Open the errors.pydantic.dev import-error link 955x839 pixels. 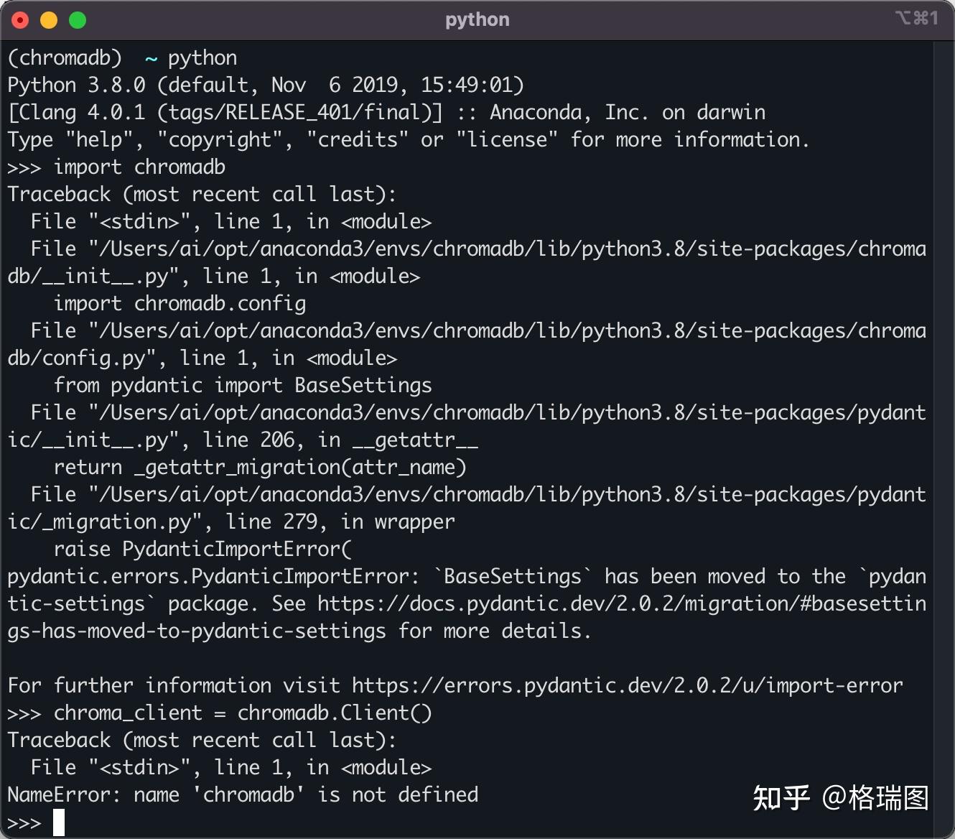coord(627,686)
